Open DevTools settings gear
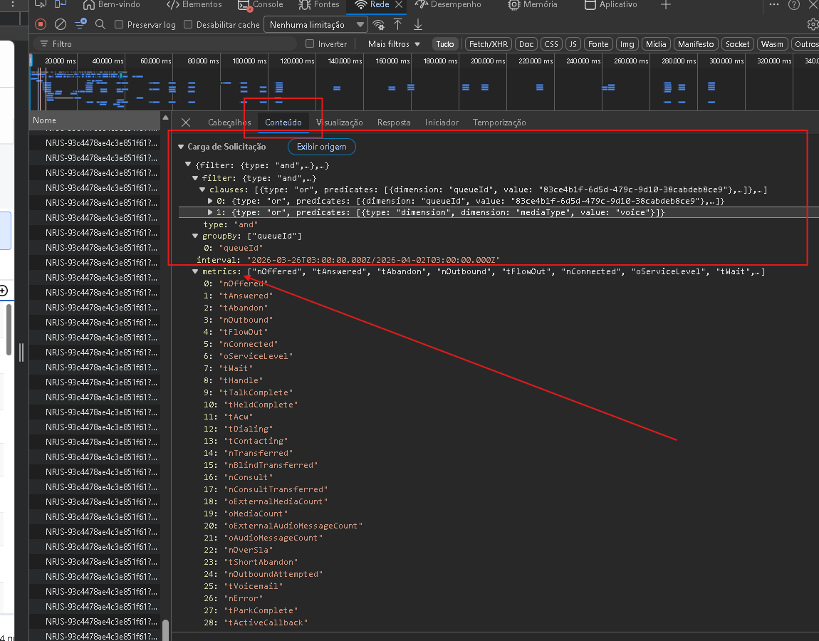 pos(812,24)
